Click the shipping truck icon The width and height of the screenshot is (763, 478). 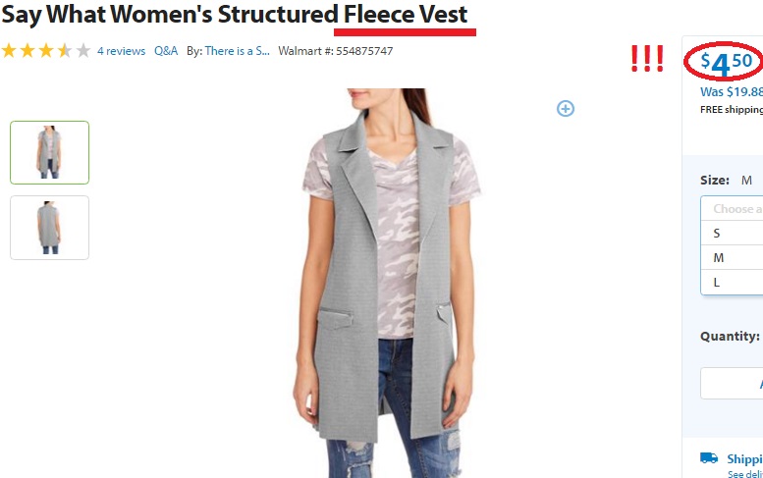pyautogui.click(x=709, y=457)
